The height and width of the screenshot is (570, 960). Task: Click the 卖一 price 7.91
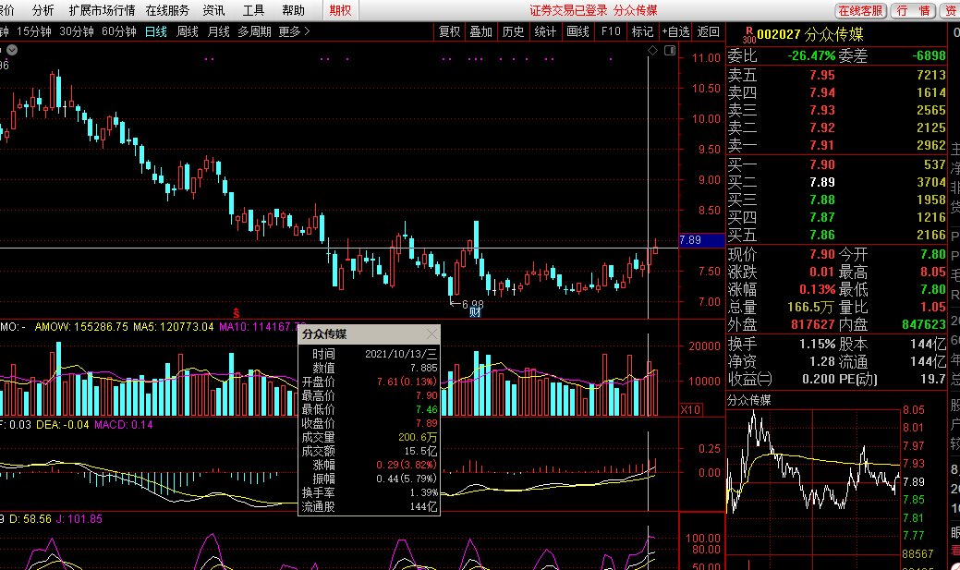click(x=821, y=146)
